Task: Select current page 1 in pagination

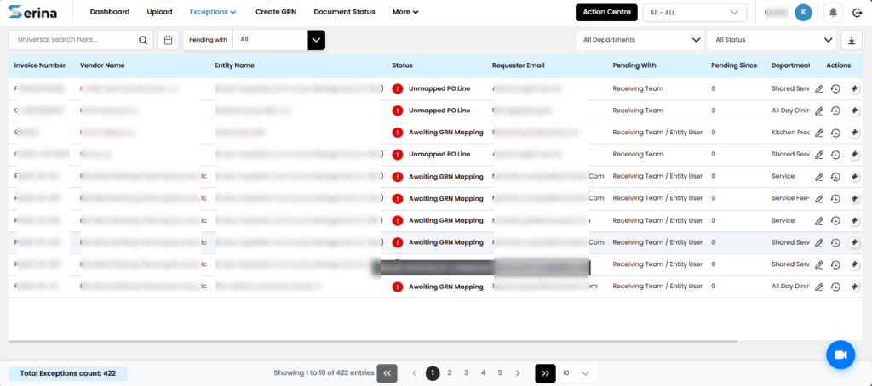Action: pos(433,373)
